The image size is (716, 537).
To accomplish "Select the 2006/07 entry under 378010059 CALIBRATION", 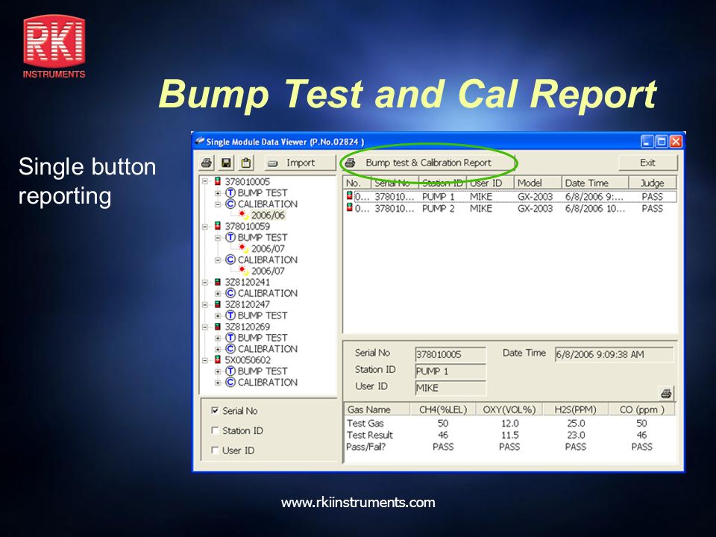I will [x=268, y=271].
